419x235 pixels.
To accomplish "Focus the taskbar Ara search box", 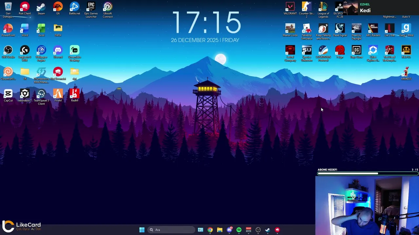I will [x=172, y=230].
